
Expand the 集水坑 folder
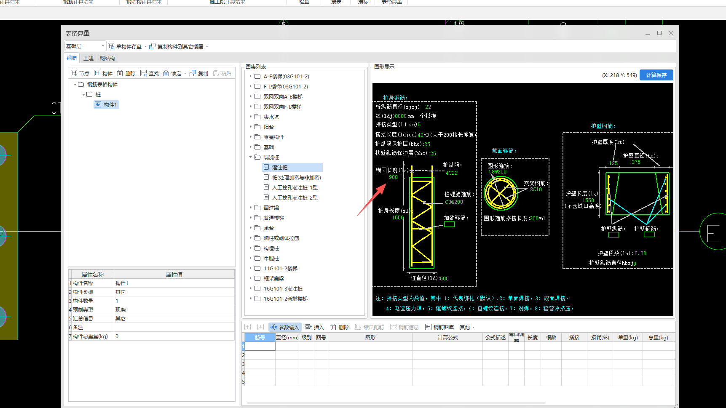pos(250,117)
